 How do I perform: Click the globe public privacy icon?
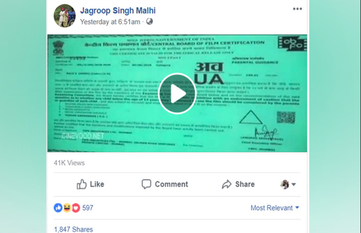[149, 21]
